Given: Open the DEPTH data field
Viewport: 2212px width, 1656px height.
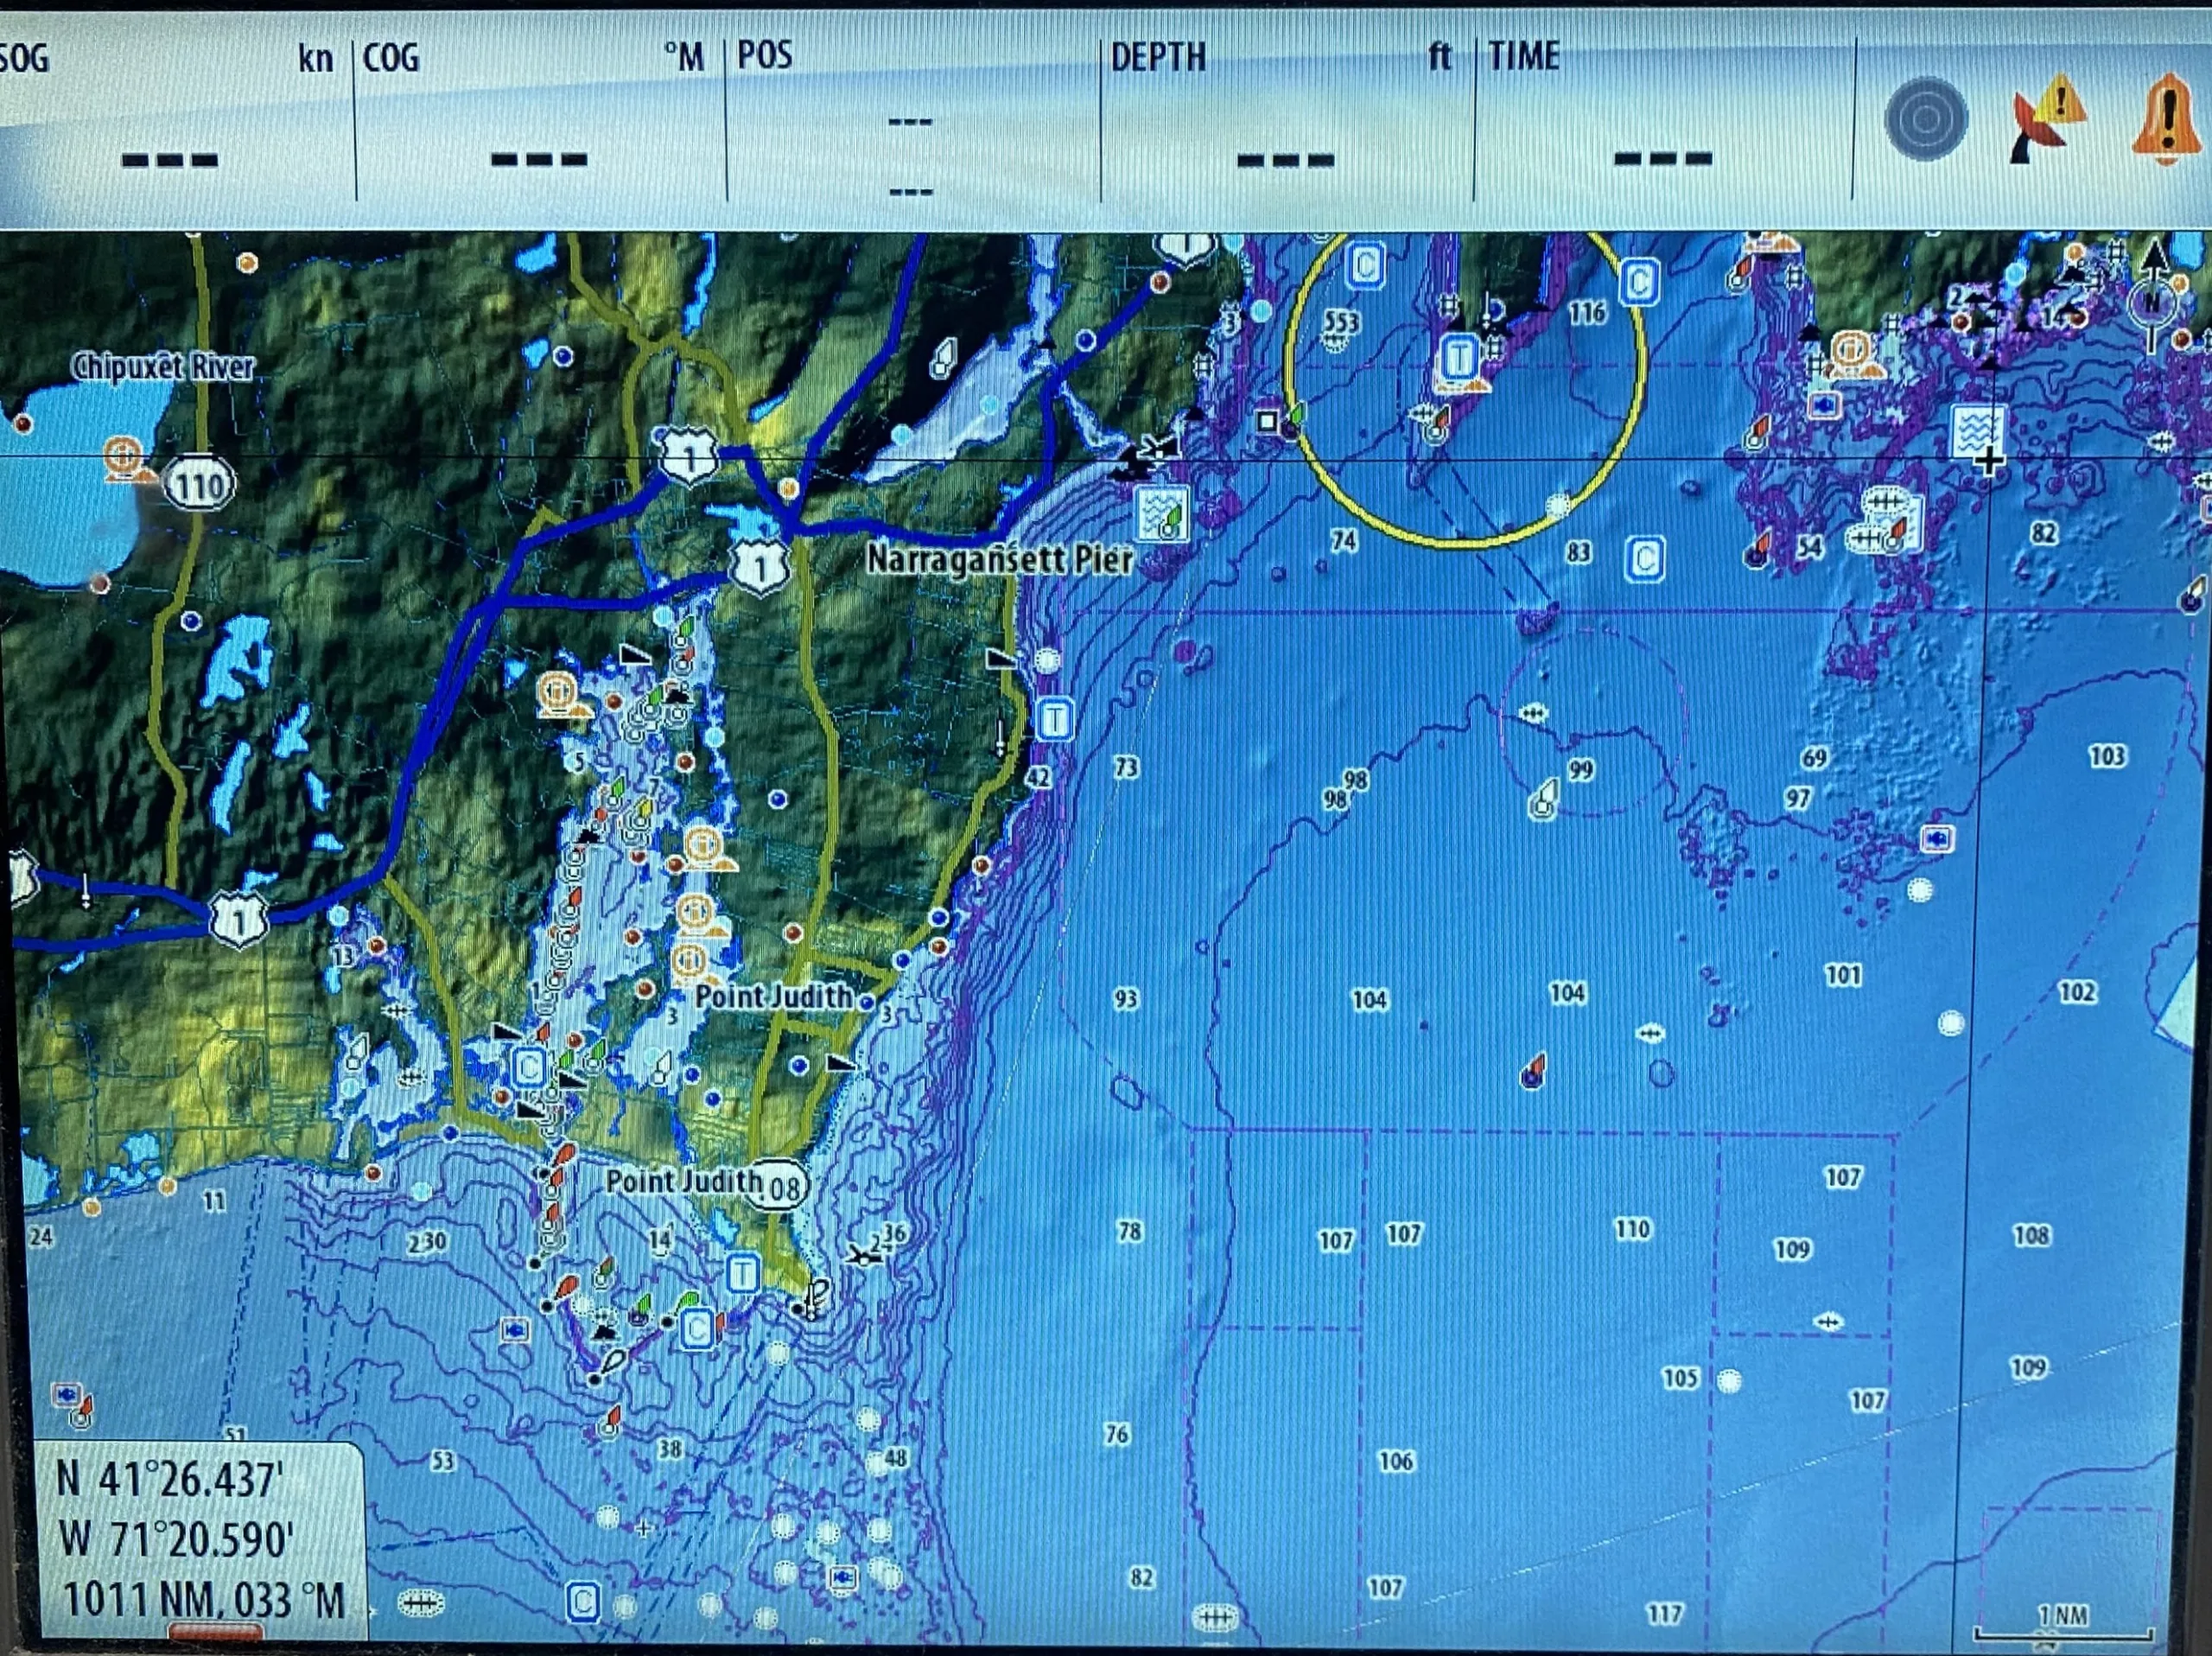Looking at the screenshot, I should 1287,118.
